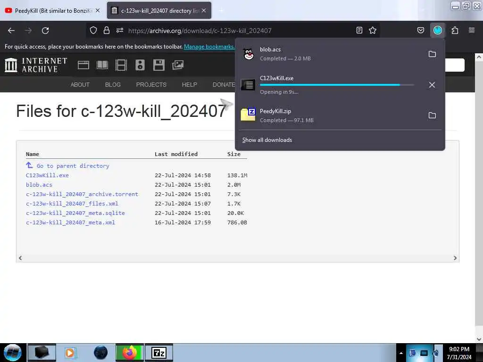Screen dimensions: 483x362
Task: Open tracking protection shield icon
Action: 93,30
